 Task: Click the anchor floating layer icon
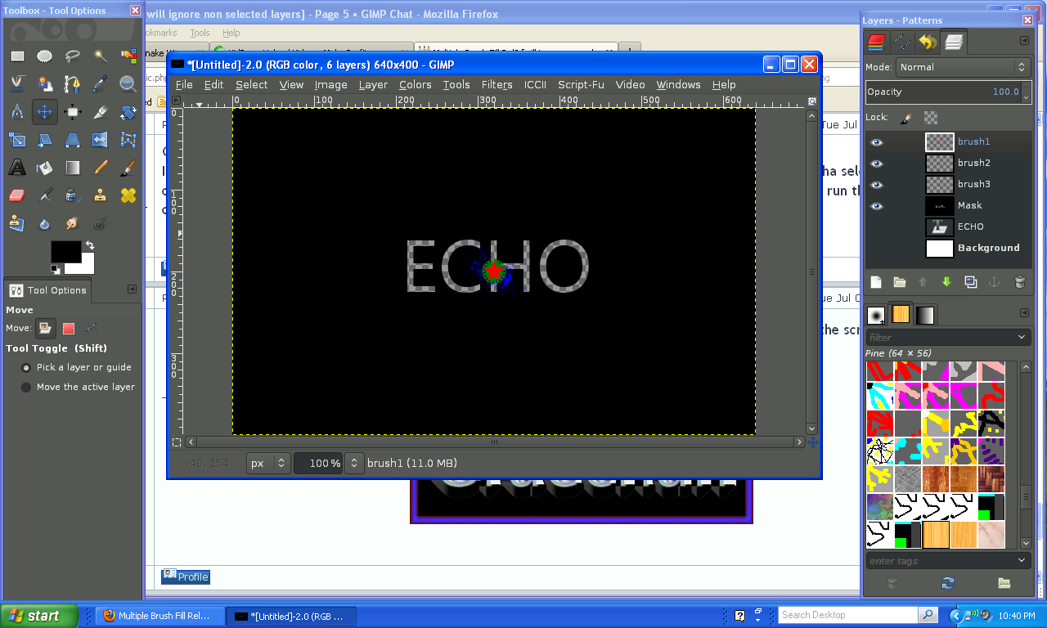coord(995,282)
